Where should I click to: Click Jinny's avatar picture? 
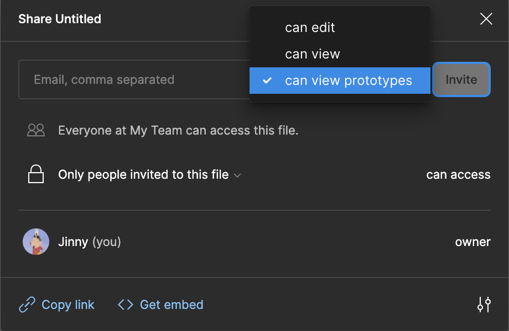(36, 242)
